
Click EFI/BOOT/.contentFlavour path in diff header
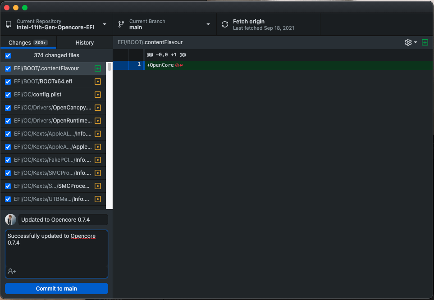(150, 42)
